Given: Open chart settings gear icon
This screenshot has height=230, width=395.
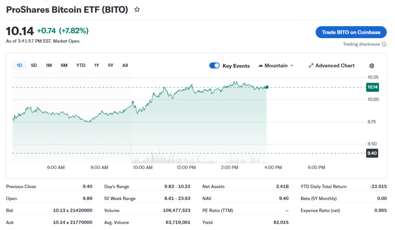Looking at the screenshot, I should pyautogui.click(x=372, y=66).
